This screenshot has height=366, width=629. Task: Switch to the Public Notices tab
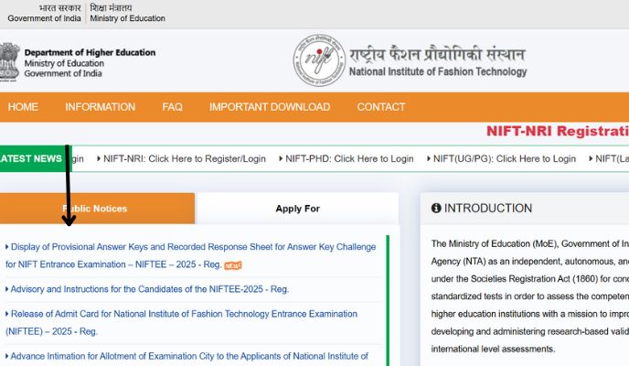coord(96,209)
